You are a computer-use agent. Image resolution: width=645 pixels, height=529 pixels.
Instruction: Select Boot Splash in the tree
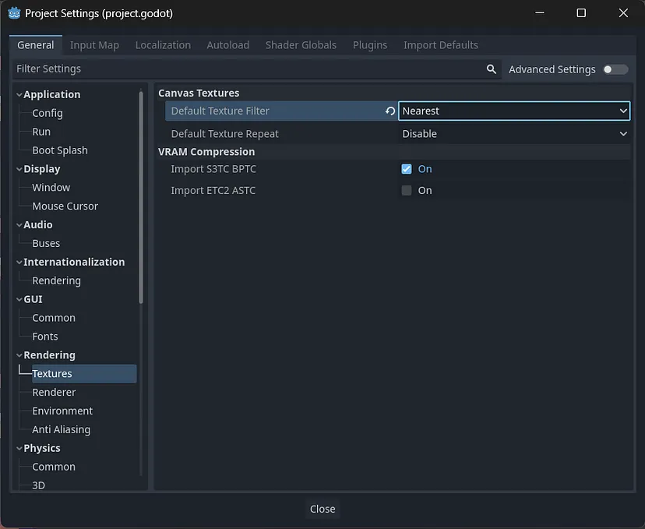tap(60, 150)
